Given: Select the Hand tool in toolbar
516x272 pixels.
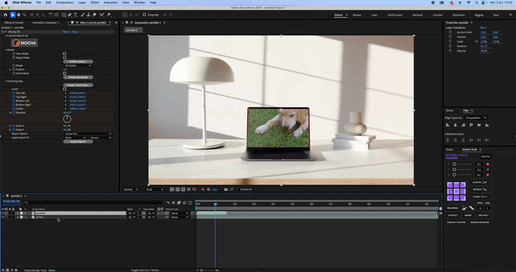Looking at the screenshot, I should tap(18, 15).
